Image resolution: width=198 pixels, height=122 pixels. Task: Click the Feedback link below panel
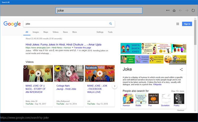tap(181, 110)
